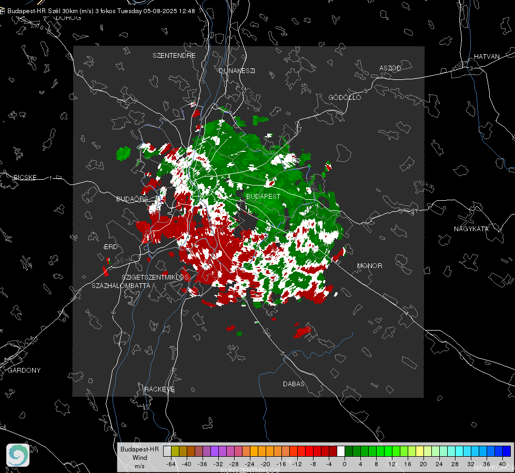The height and width of the screenshot is (473, 515).
Task: Click the DUNAKESZI city label
Action: coord(237,70)
